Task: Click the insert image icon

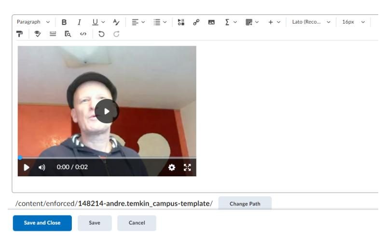Action: (x=211, y=23)
